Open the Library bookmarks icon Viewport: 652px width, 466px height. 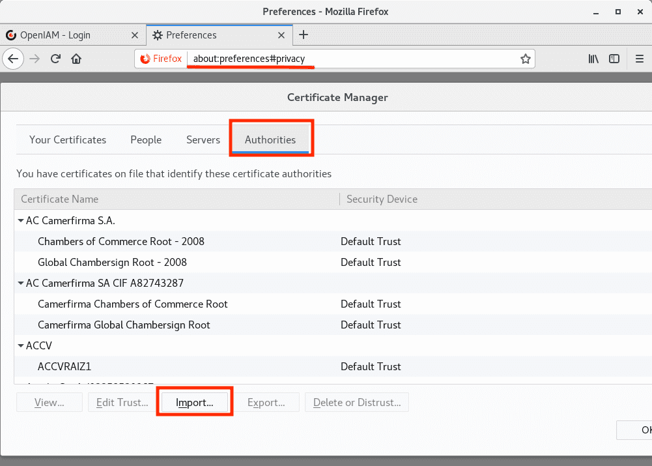point(593,59)
